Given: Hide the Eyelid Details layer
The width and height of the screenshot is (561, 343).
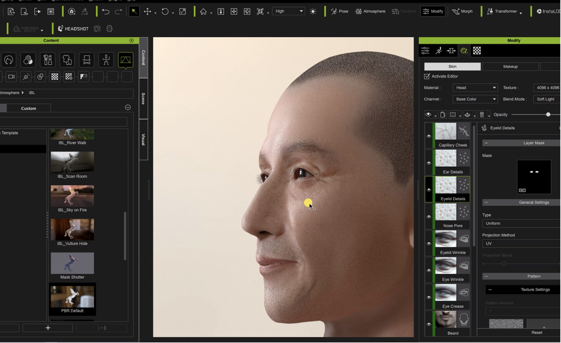Looking at the screenshot, I should (429, 190).
